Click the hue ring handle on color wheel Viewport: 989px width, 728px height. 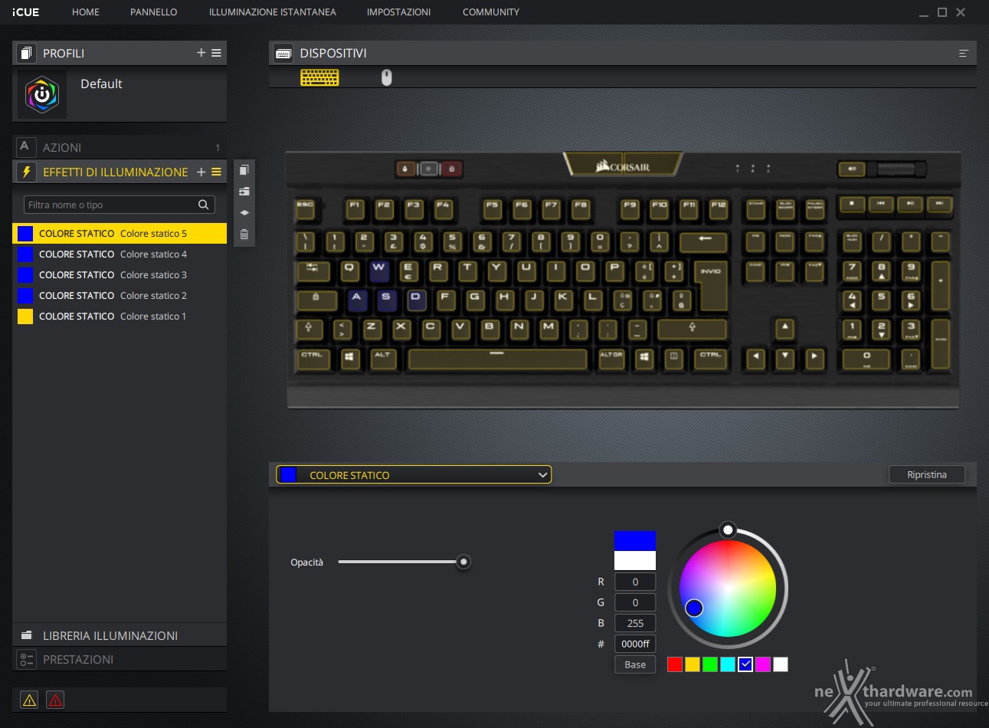pos(728,530)
